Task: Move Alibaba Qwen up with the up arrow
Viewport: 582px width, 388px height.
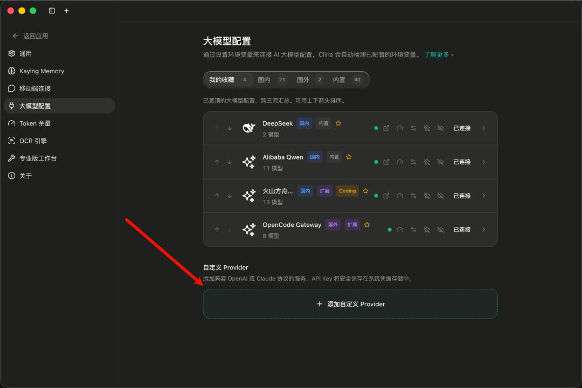Action: click(217, 162)
